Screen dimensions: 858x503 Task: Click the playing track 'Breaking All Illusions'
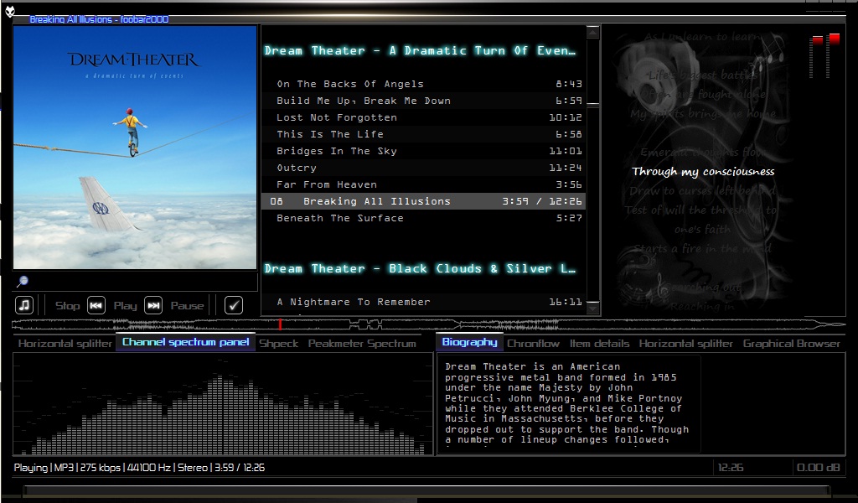423,201
